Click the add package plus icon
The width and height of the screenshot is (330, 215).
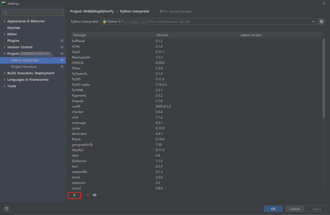click(x=74, y=195)
